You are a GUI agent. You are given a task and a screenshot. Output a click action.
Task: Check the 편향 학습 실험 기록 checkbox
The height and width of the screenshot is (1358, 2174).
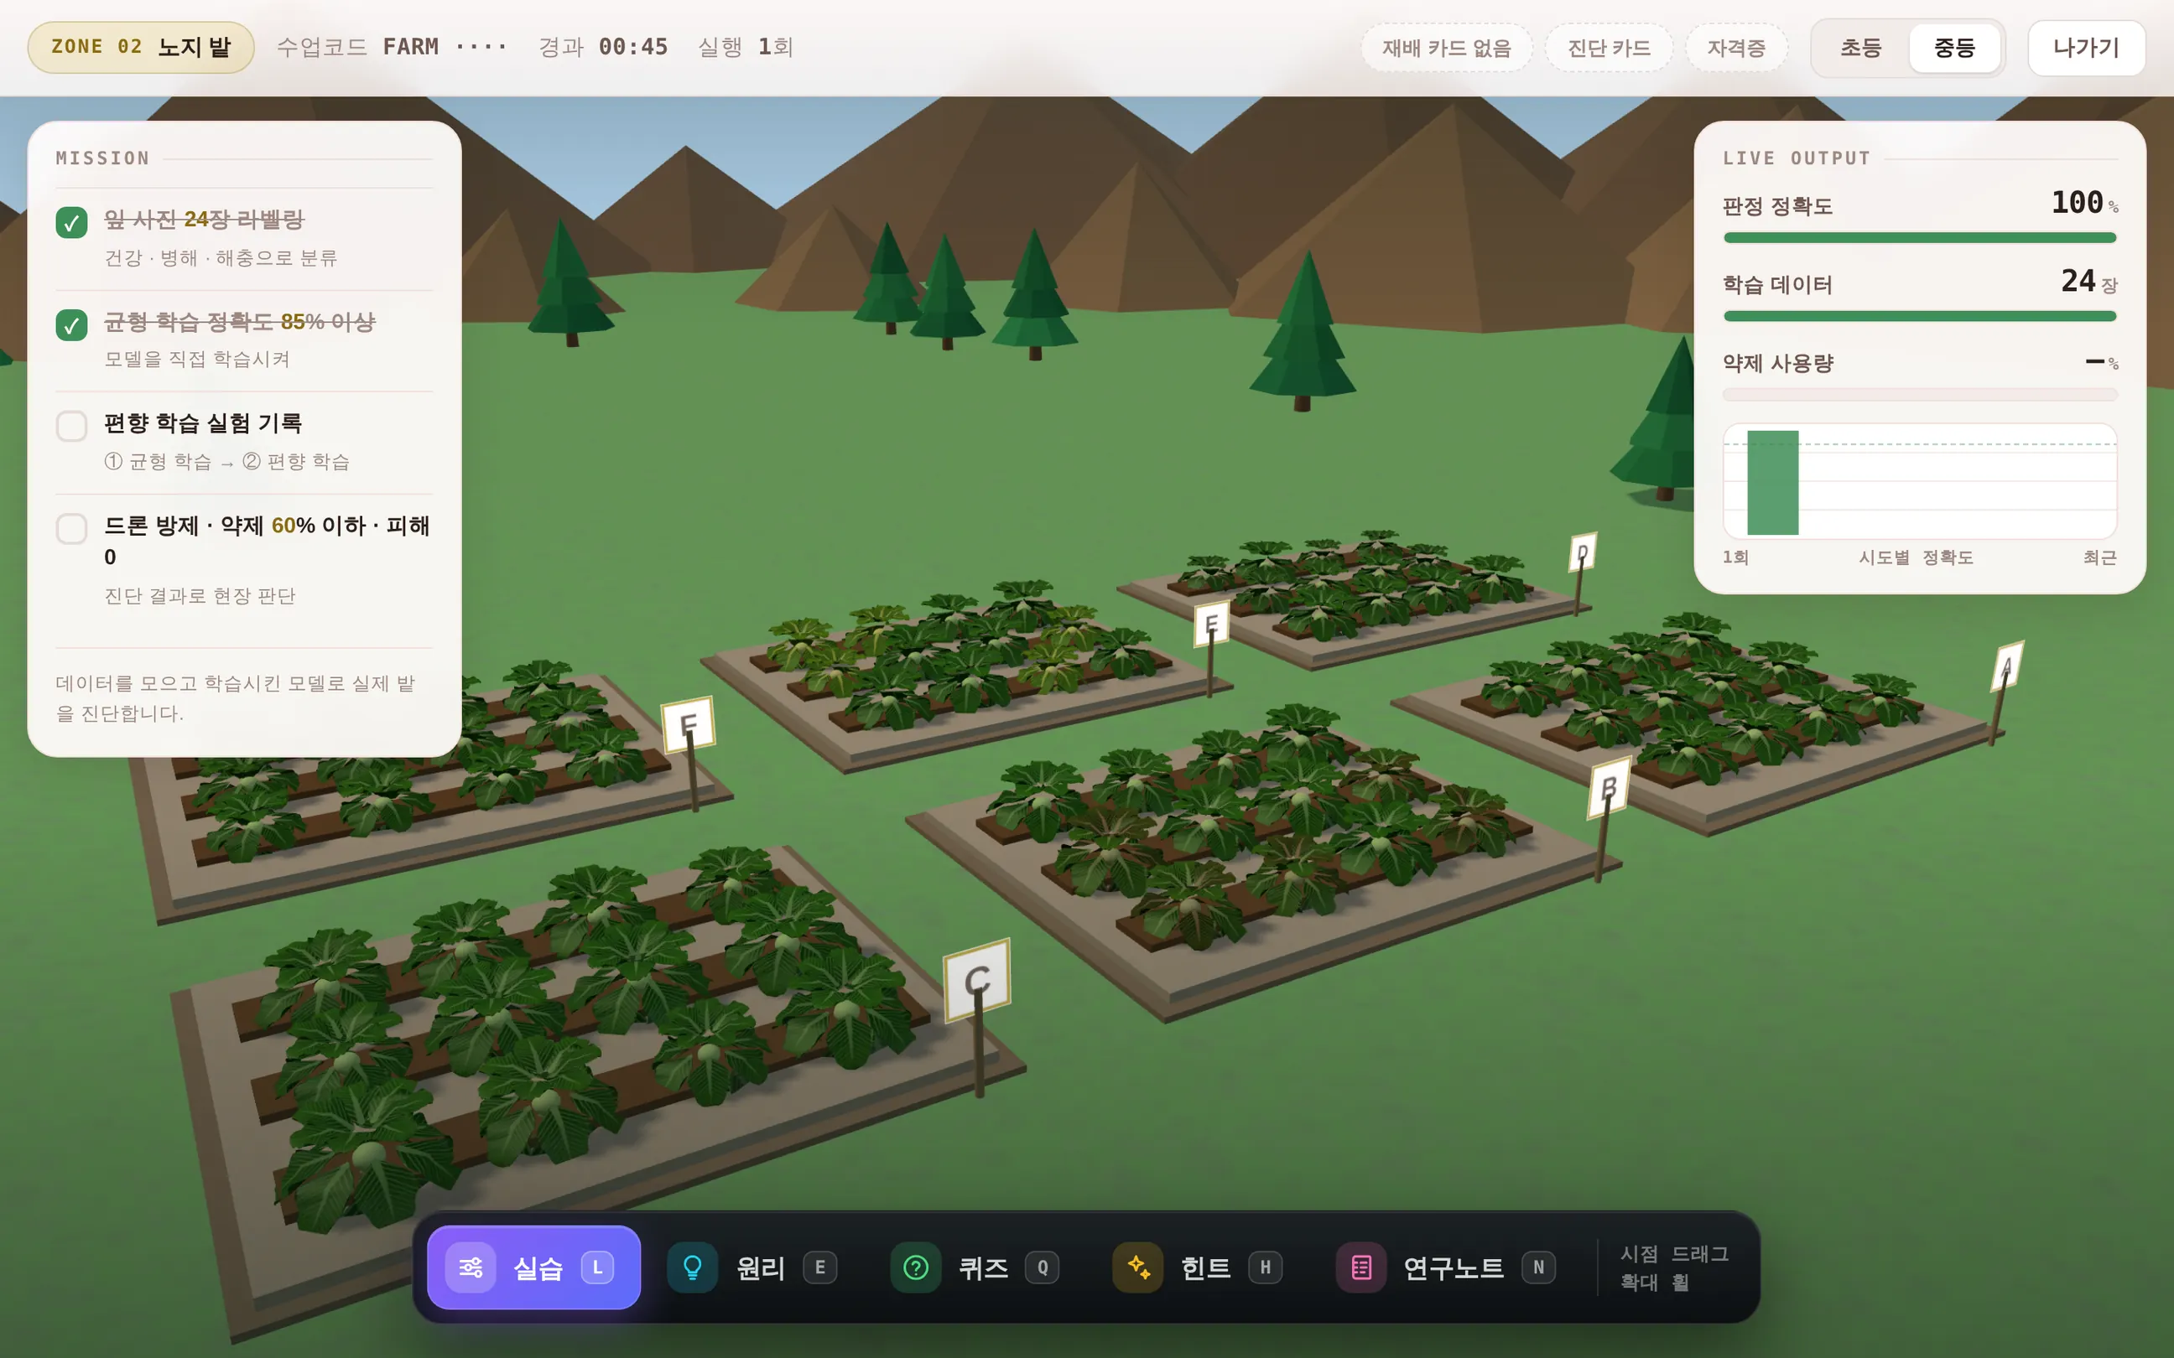72,426
